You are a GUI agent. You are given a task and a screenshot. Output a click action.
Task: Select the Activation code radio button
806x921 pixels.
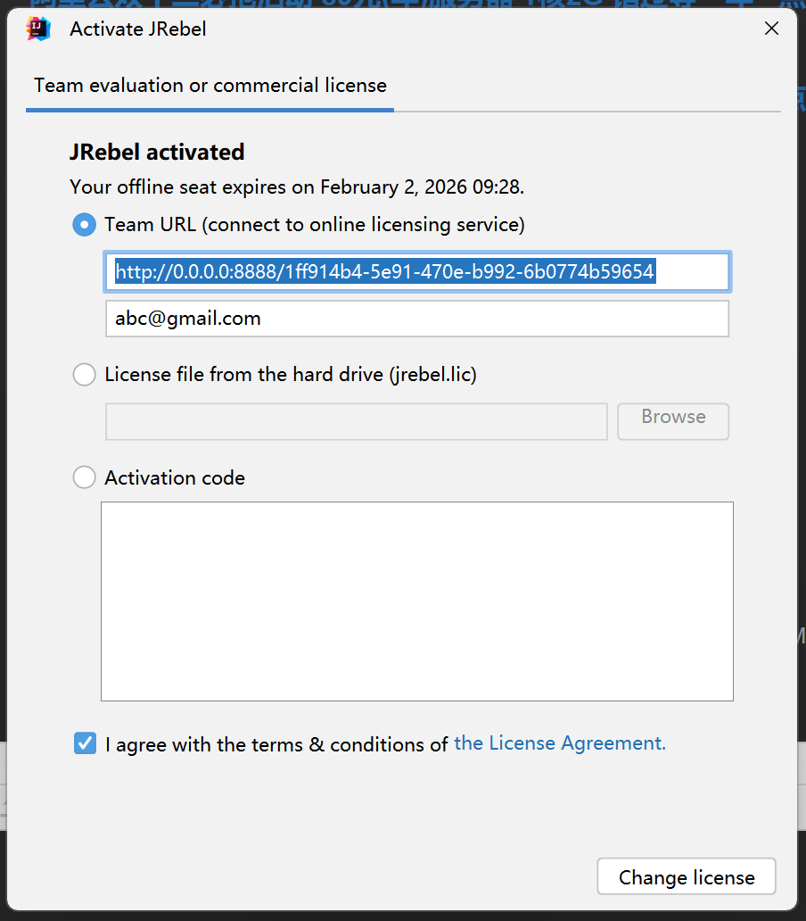[x=84, y=478]
